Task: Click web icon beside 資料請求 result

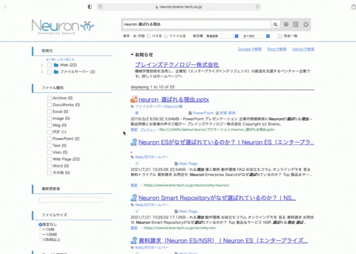Action: [x=134, y=240]
